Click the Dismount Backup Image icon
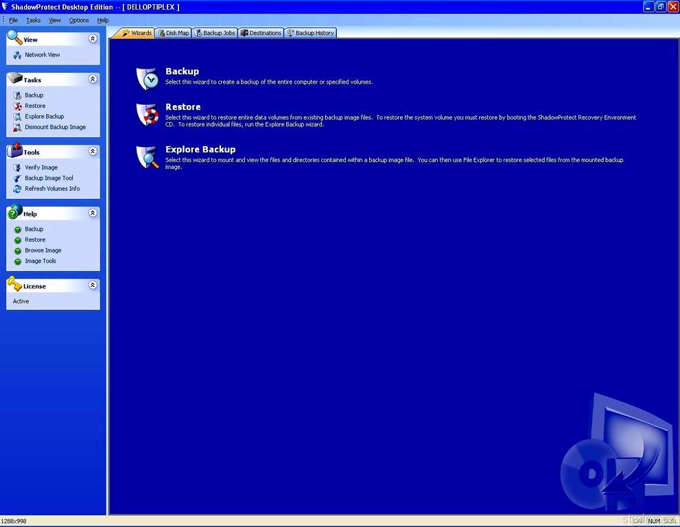This screenshot has width=680, height=527. pyautogui.click(x=17, y=128)
